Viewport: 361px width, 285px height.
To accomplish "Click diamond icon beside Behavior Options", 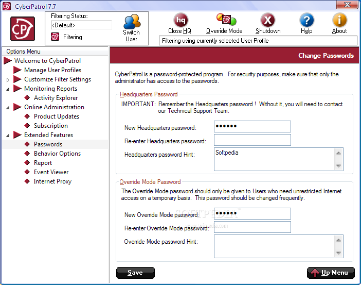I will (27, 154).
